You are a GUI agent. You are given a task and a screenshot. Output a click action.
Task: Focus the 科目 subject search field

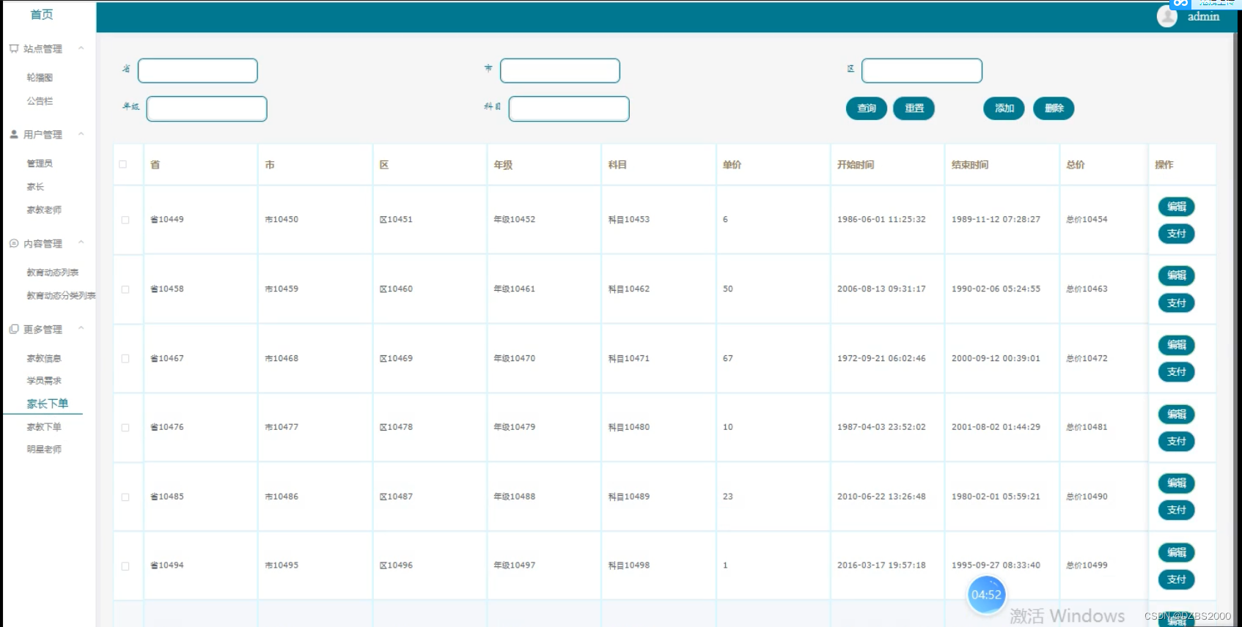569,109
